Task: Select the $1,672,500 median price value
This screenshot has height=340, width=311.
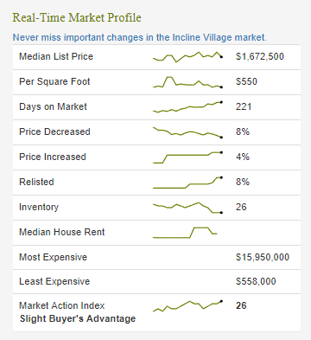Action: [260, 56]
